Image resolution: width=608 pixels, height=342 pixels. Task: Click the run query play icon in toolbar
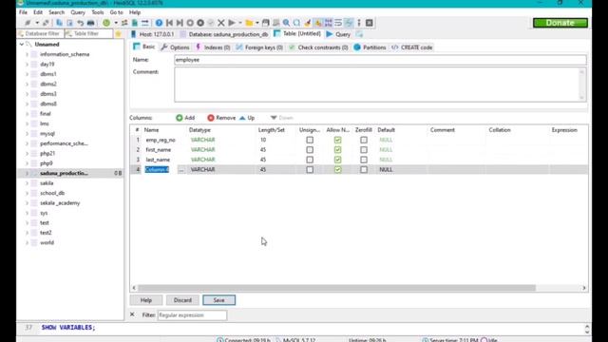232,23
